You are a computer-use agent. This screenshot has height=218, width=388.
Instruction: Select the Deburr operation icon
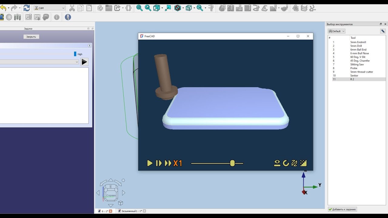[273, 8]
